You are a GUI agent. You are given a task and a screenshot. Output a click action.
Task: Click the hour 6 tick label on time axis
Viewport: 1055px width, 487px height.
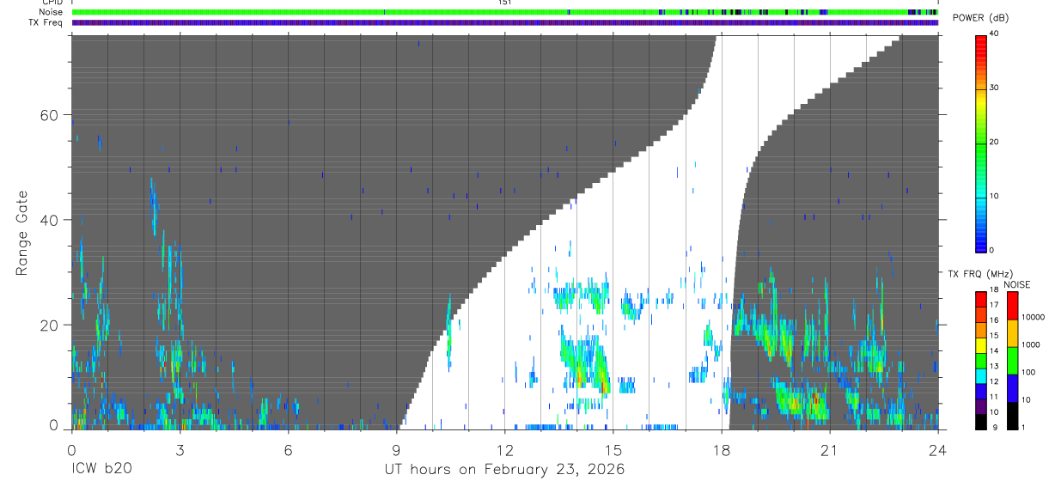(x=288, y=449)
